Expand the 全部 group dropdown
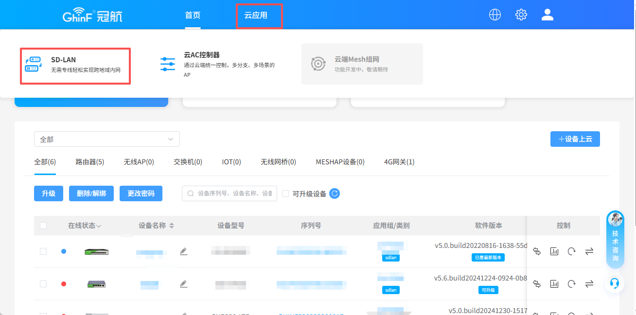This screenshot has height=315, width=636. point(107,139)
